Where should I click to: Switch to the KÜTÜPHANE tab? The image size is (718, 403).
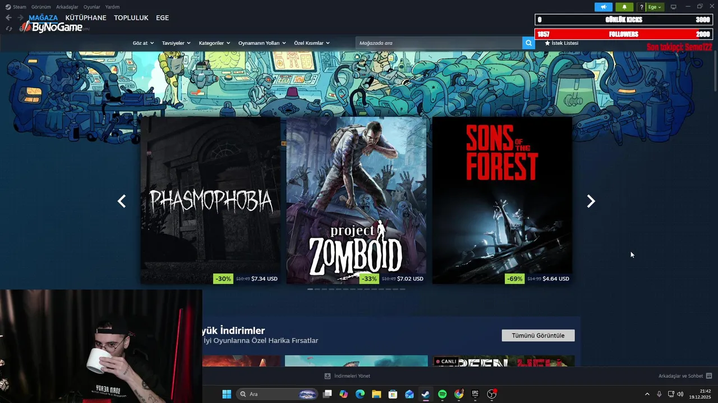[x=86, y=18]
